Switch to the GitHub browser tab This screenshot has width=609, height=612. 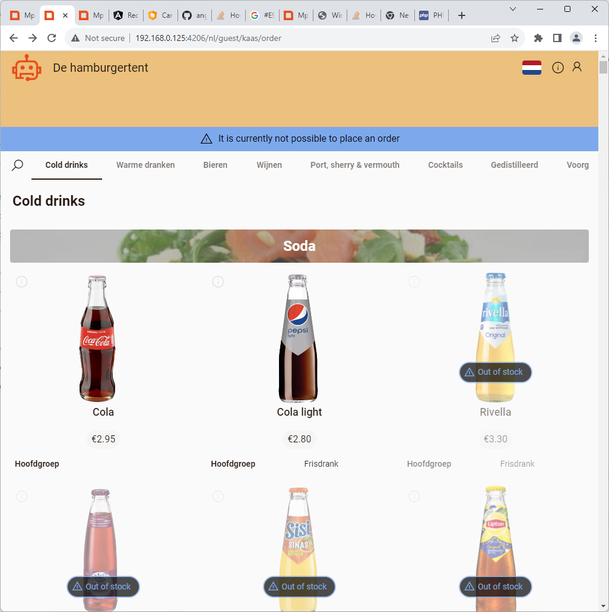195,15
